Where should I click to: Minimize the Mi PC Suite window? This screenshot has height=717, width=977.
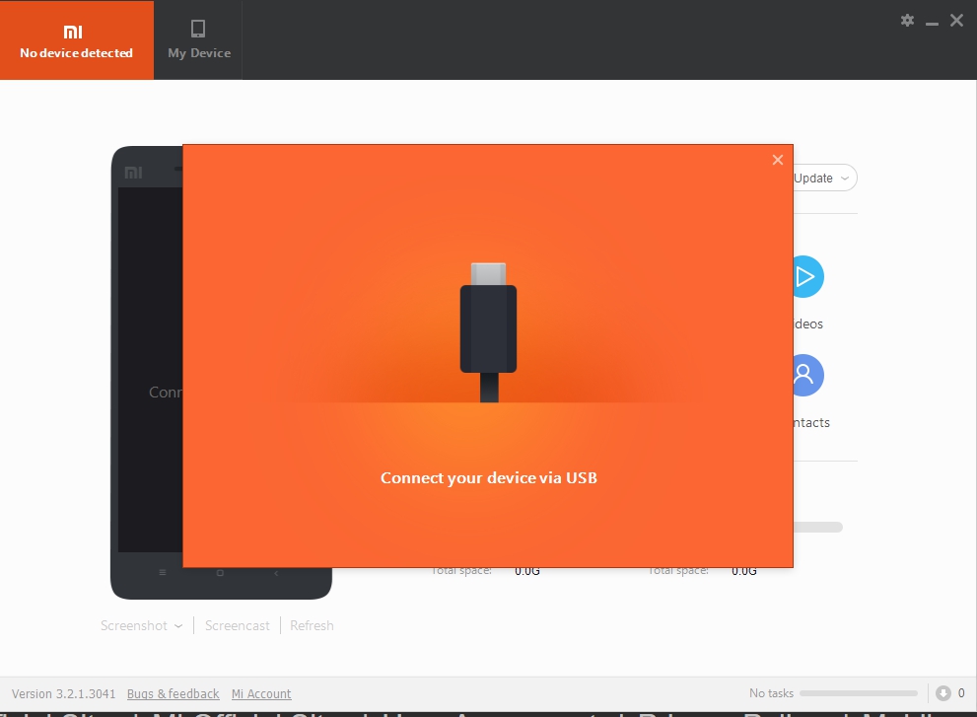[932, 21]
